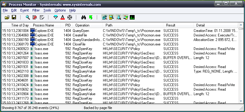Click the lsass.exe icon at 15:10:13,2411173
245x112 pixels.
32,98
